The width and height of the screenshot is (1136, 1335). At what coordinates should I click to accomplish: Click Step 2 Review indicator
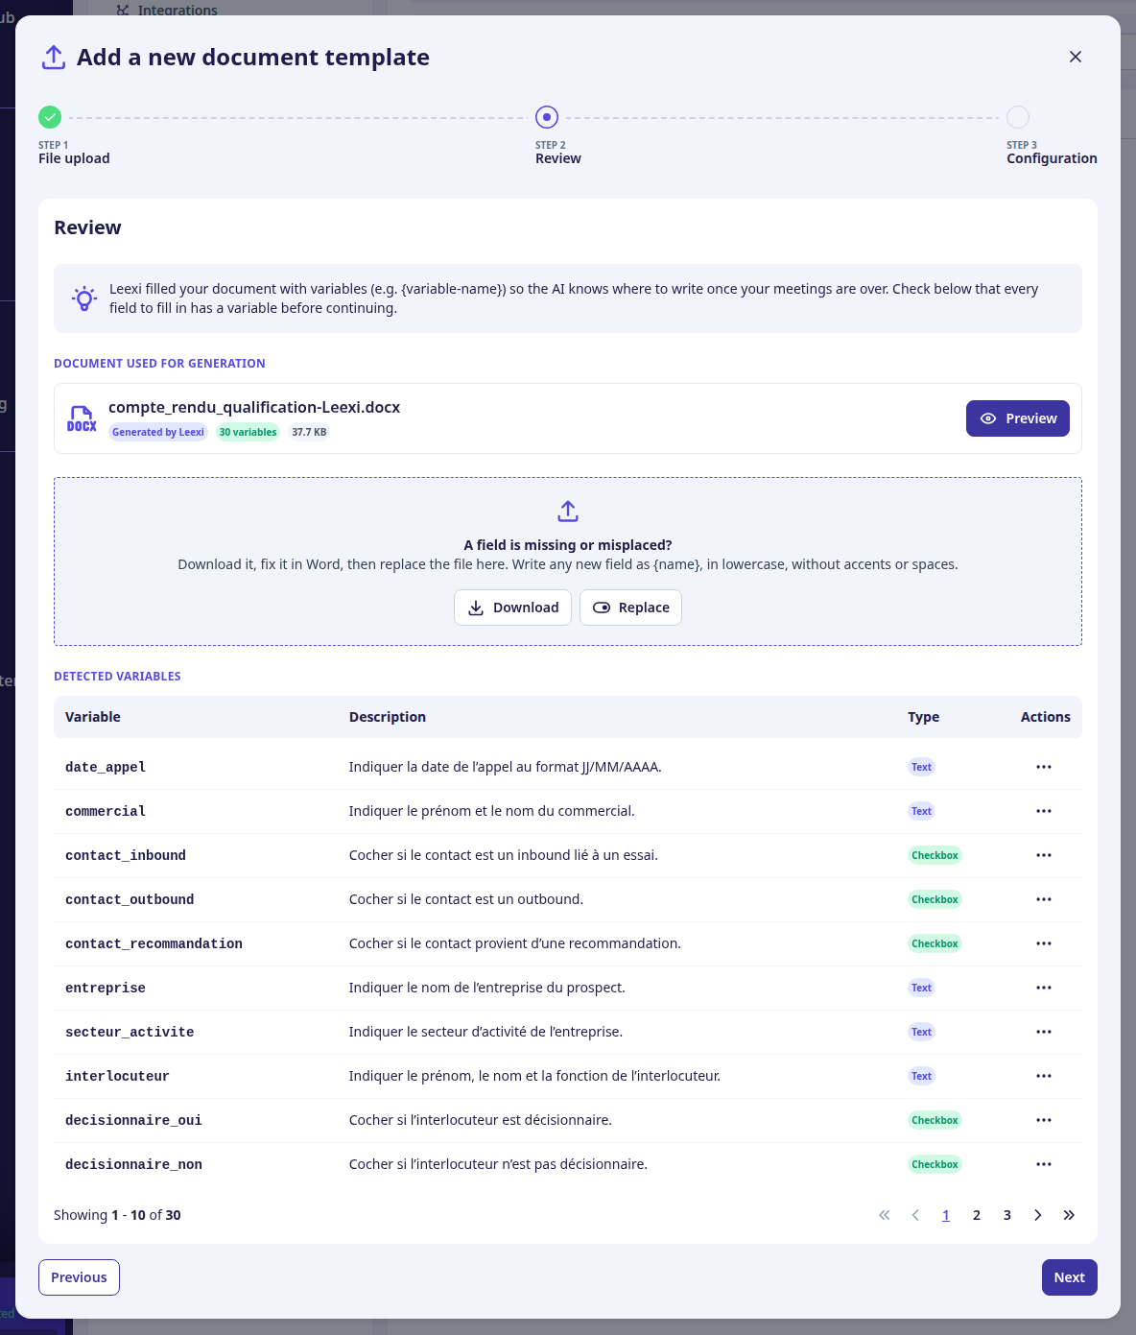pos(547,117)
